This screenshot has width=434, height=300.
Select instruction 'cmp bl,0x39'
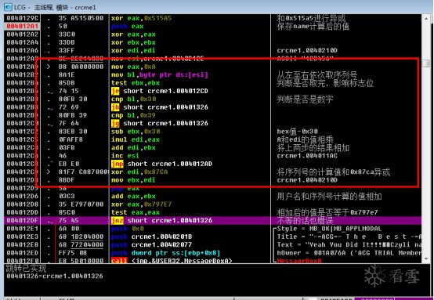click(133, 115)
